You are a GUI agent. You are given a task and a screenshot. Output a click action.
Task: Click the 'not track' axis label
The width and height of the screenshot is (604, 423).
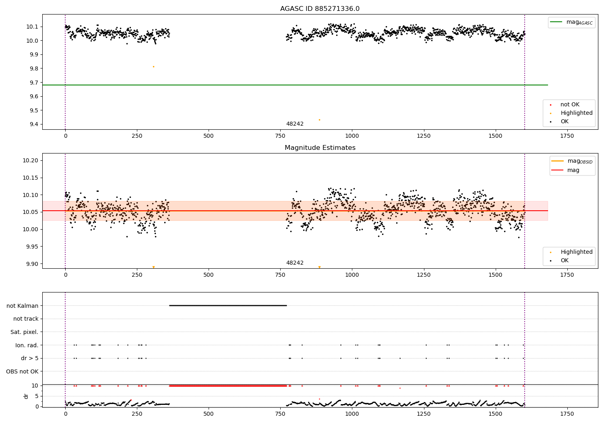tap(26, 319)
